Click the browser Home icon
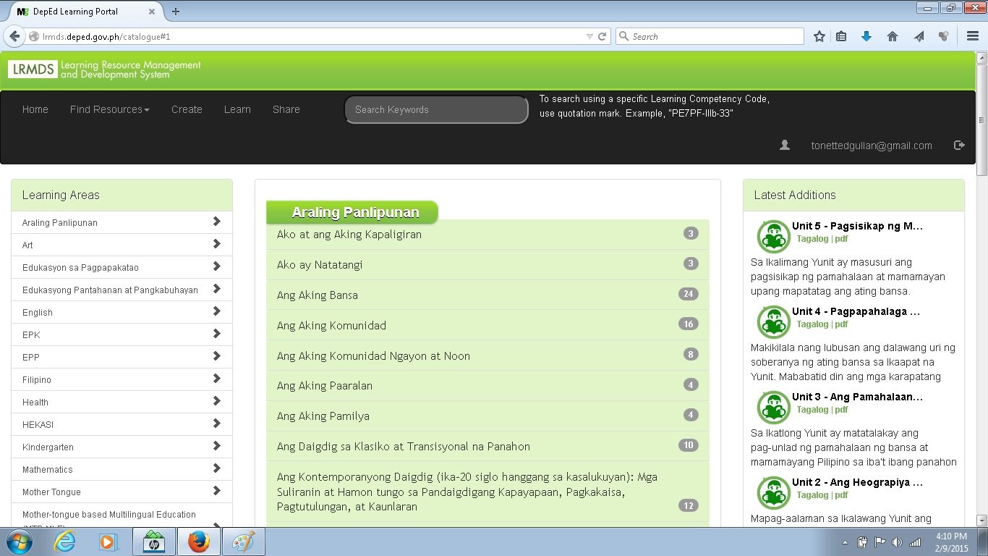This screenshot has width=988, height=556. coord(892,35)
